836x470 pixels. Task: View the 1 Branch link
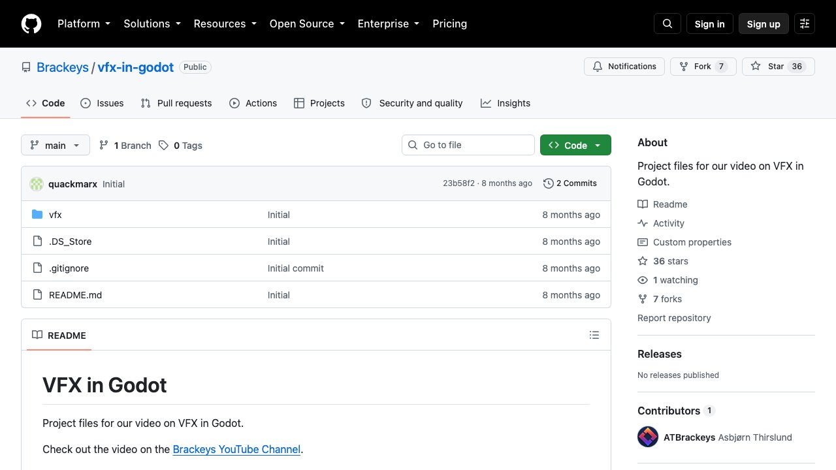point(125,146)
